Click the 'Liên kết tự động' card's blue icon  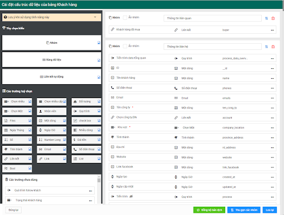[x=99, y=77]
